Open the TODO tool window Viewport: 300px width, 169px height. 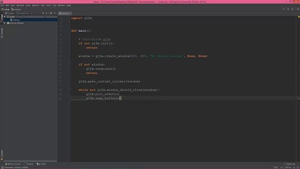point(41,164)
